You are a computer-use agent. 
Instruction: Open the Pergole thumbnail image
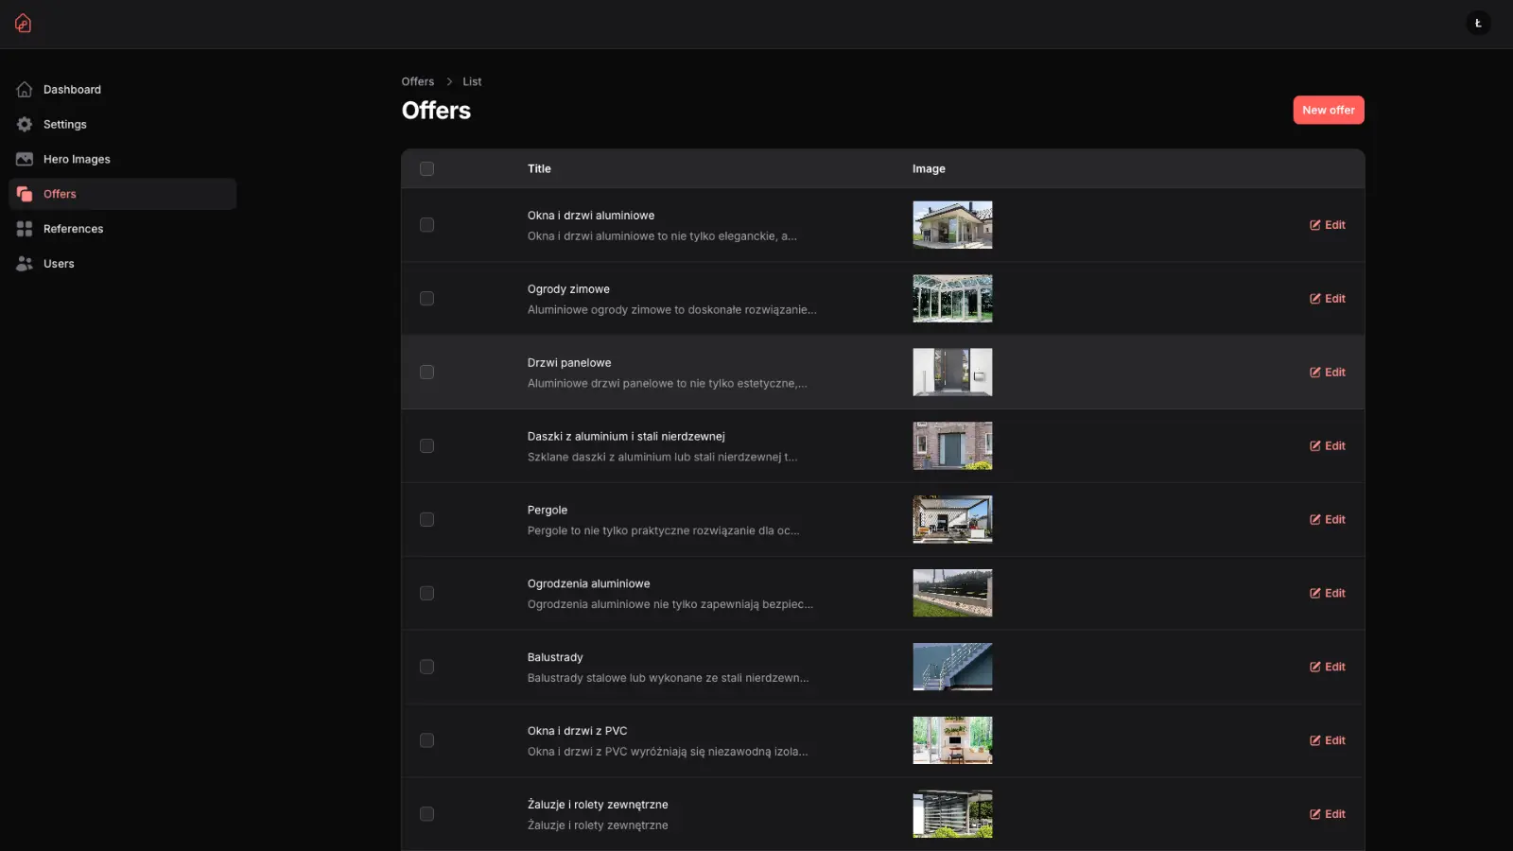952,520
